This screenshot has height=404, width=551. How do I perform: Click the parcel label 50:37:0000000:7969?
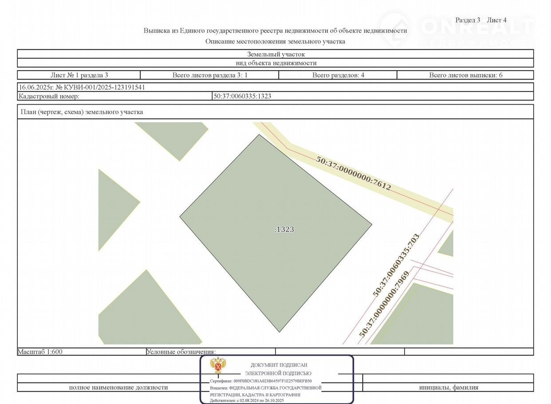384,305
